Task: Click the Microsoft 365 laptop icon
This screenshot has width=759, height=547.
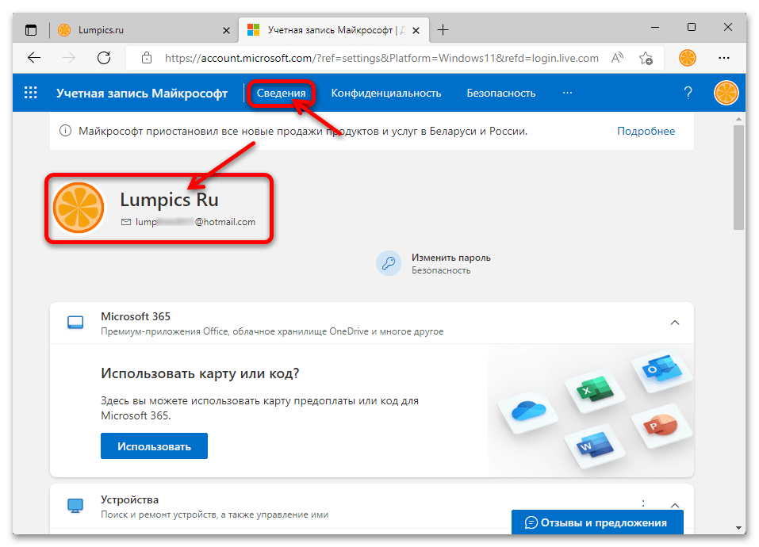Action: click(75, 323)
